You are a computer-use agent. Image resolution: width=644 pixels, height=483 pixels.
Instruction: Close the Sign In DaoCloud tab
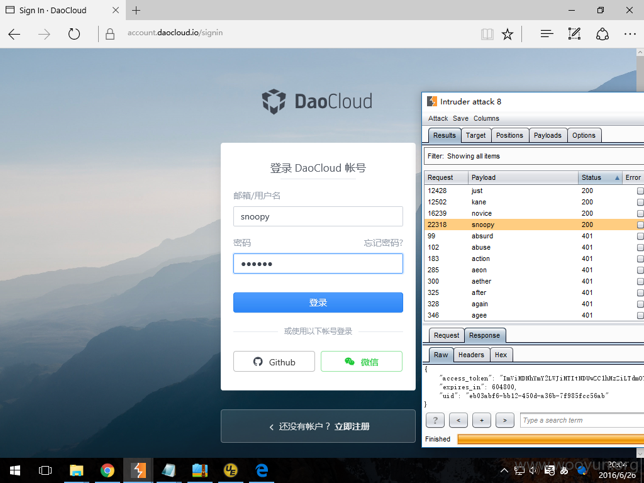(116, 10)
